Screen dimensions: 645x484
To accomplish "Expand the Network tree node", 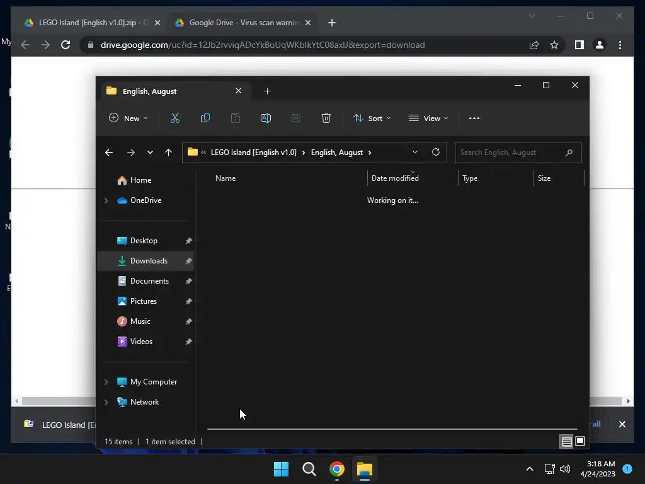I will 106,402.
